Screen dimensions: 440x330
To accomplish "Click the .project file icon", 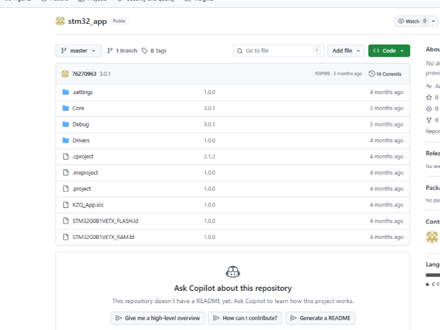I will pyautogui.click(x=65, y=189).
